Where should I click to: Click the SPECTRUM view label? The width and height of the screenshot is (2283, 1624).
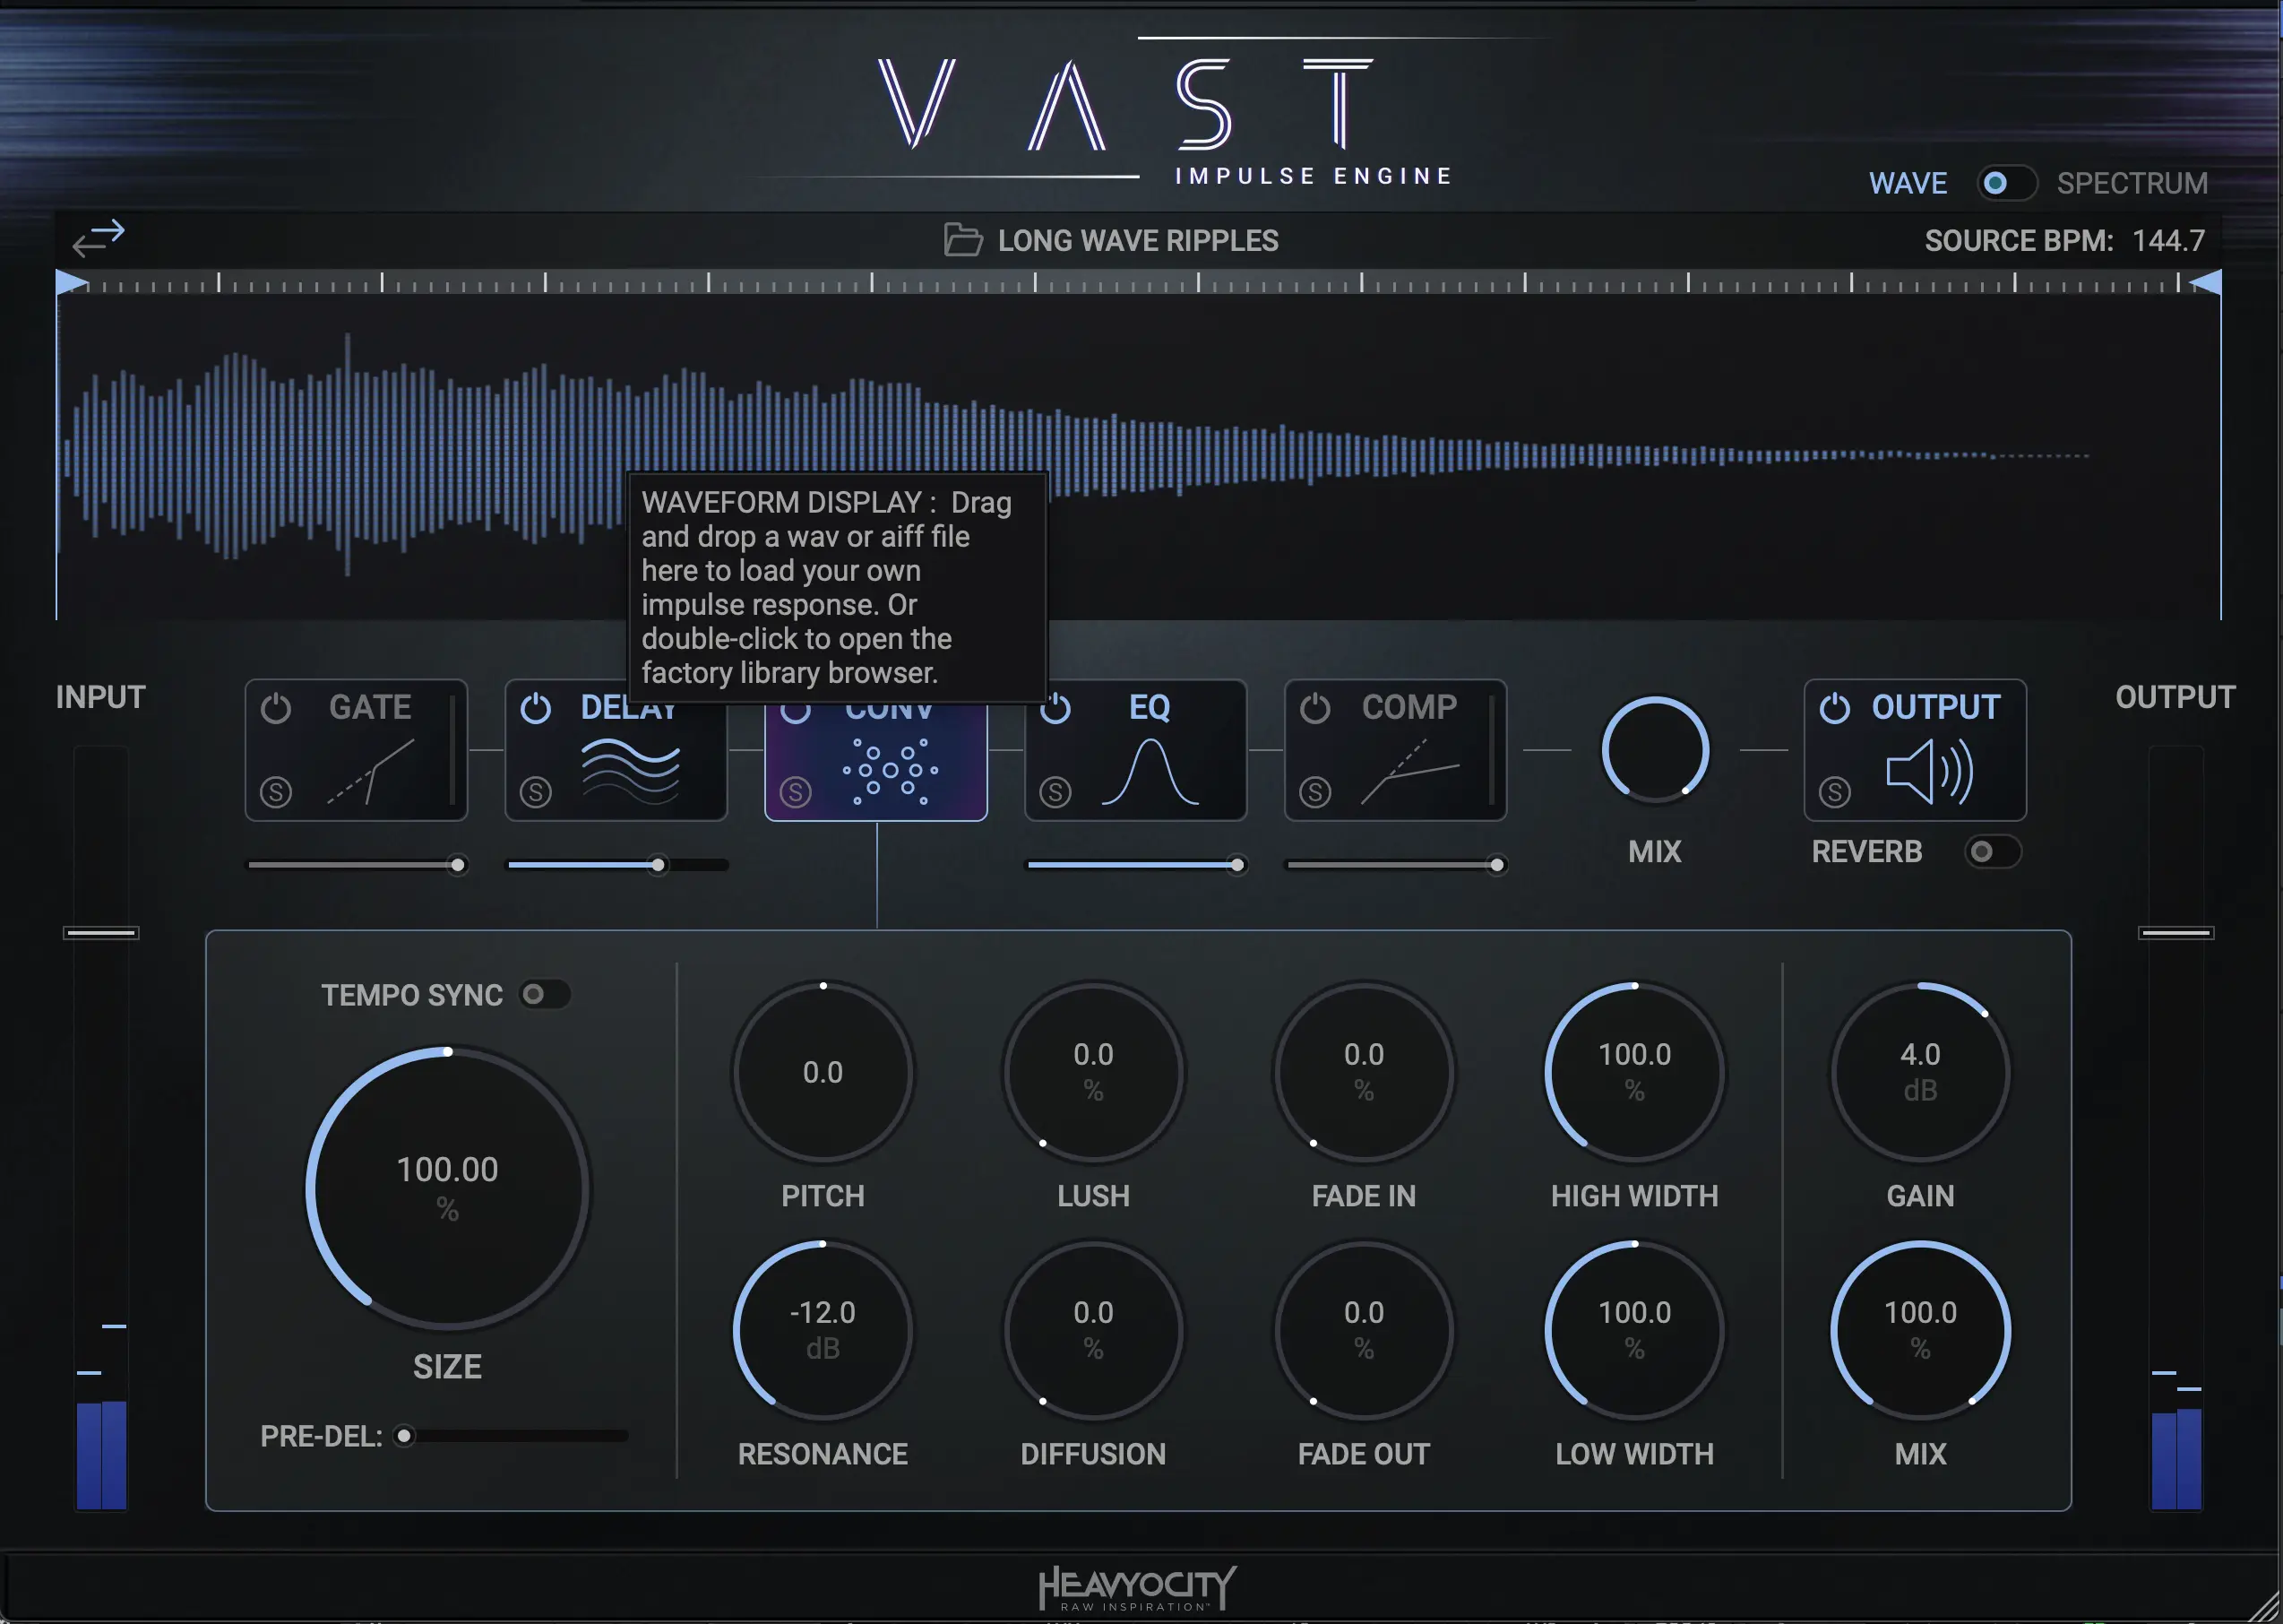(2132, 183)
